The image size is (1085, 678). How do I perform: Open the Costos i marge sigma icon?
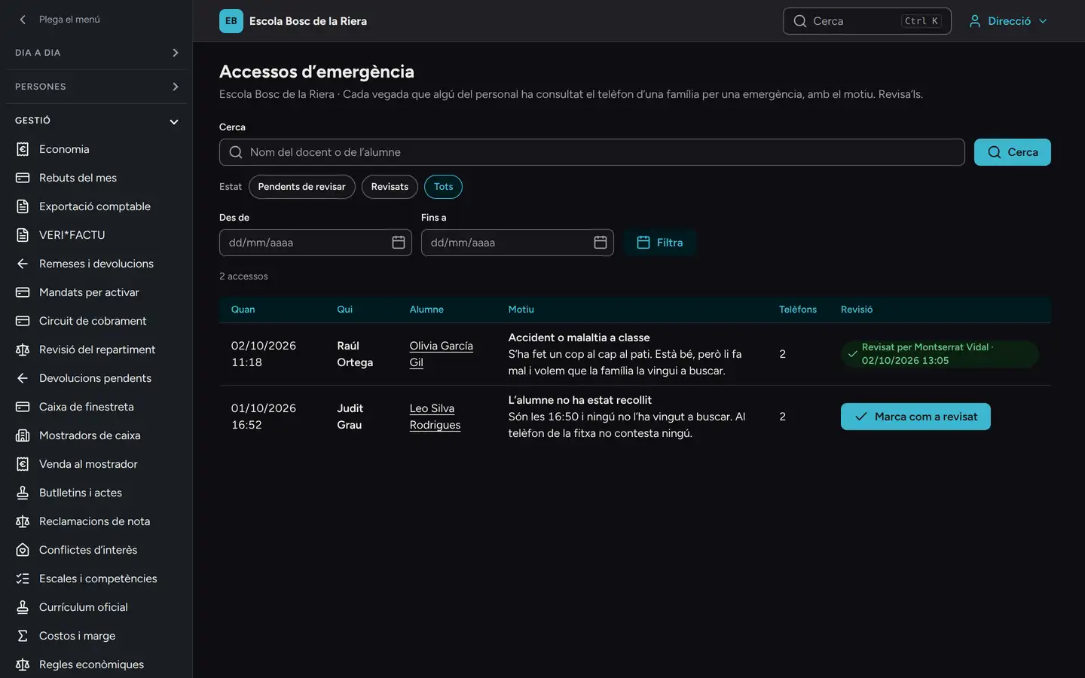pyautogui.click(x=23, y=636)
